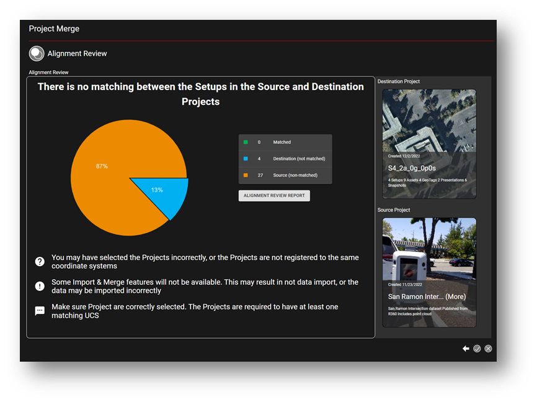Confirm the merge with the checkmark icon
This screenshot has height=402, width=537.
pyautogui.click(x=477, y=349)
